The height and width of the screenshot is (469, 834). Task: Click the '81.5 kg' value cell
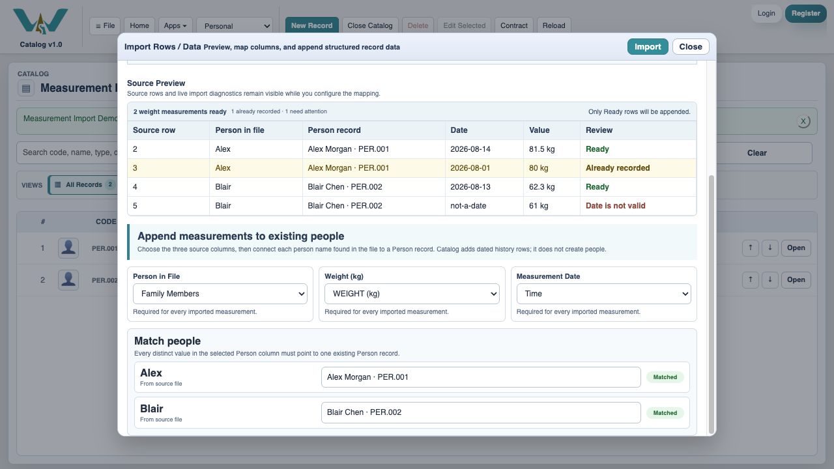552,149
